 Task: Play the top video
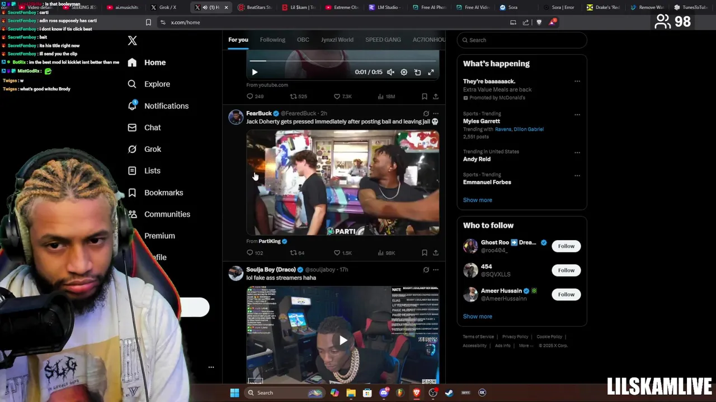tap(255, 72)
